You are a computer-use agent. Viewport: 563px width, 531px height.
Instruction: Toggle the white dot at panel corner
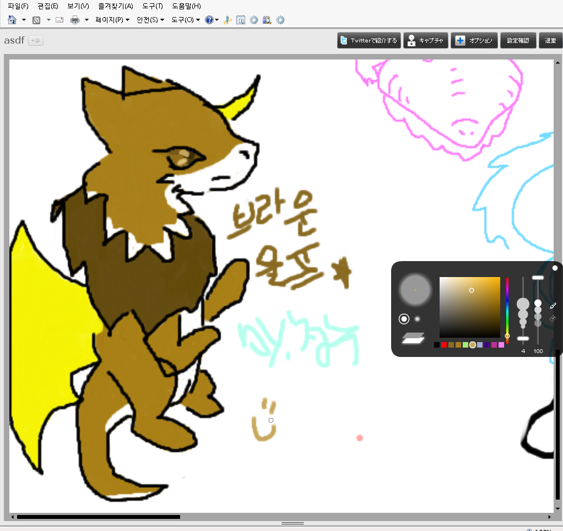555,268
